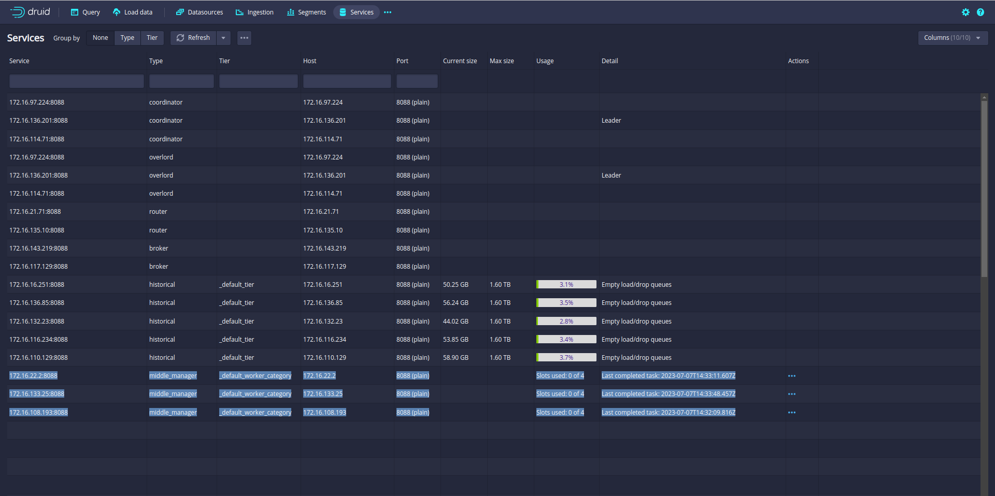The height and width of the screenshot is (496, 995).
Task: Sort by the Current size column header
Action: pyautogui.click(x=460, y=61)
